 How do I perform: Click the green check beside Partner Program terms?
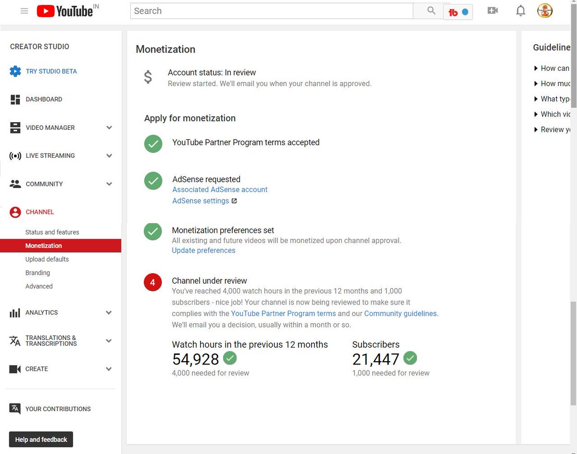153,143
